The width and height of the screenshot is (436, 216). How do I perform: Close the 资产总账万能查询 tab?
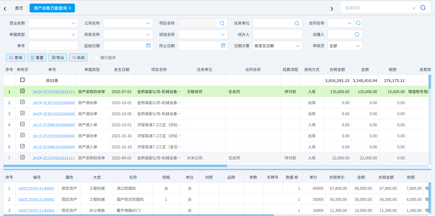pos(70,8)
